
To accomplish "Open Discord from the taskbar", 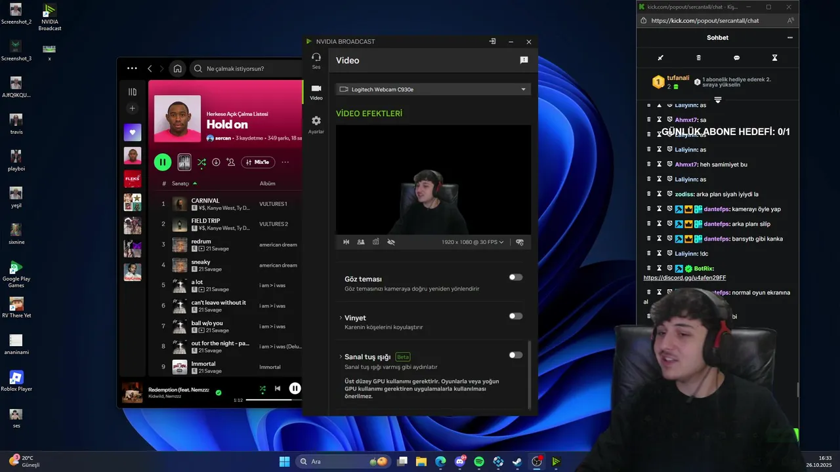I will (x=460, y=462).
